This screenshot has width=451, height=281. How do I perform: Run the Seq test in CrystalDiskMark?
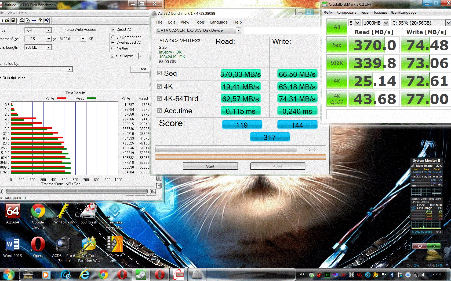click(x=337, y=45)
